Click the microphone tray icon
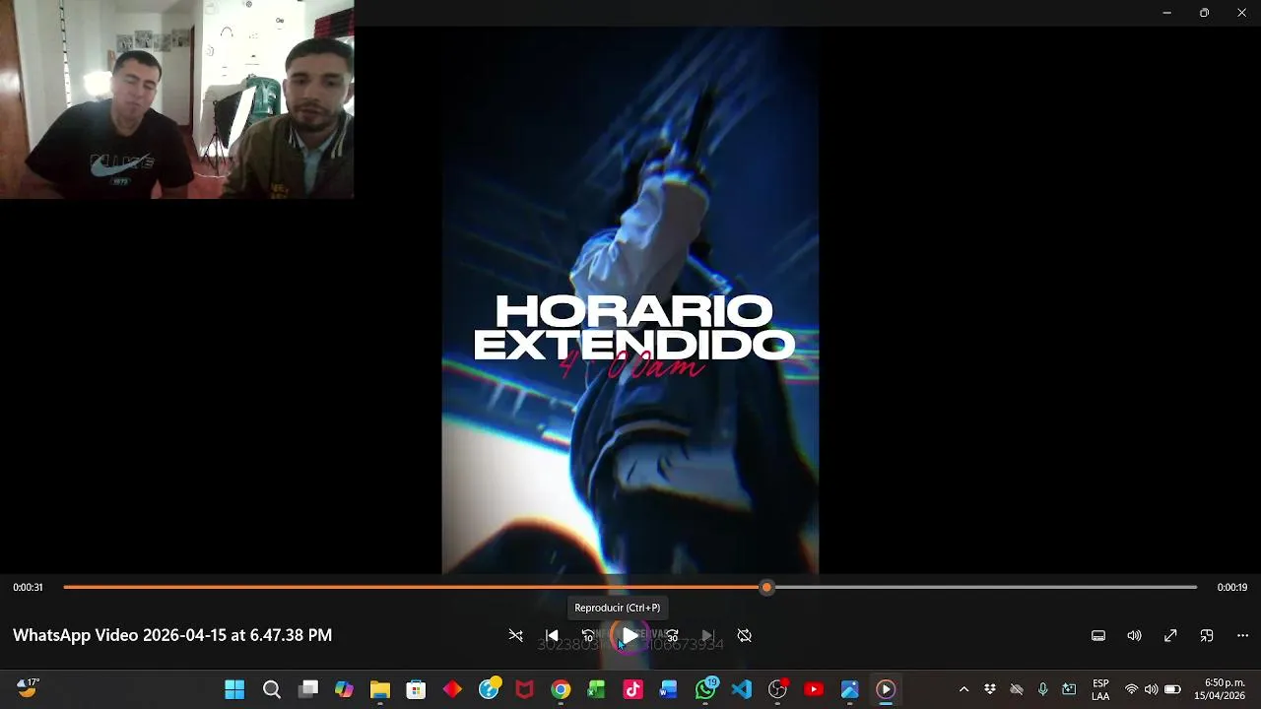This screenshot has height=709, width=1261. [1042, 689]
